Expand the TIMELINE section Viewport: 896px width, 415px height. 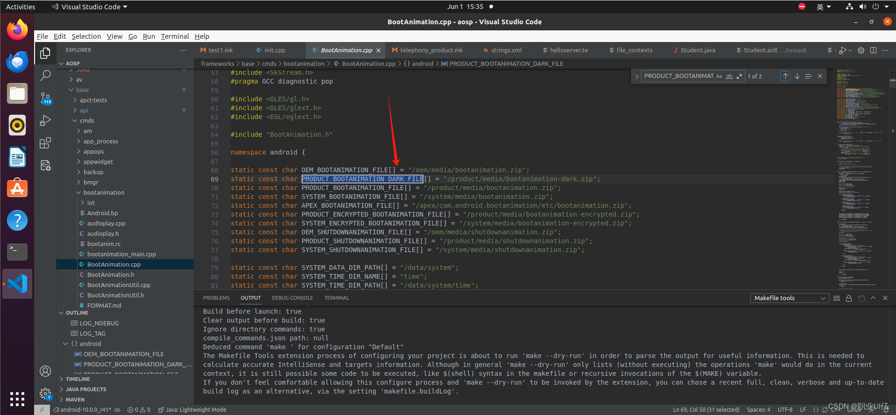coord(61,379)
